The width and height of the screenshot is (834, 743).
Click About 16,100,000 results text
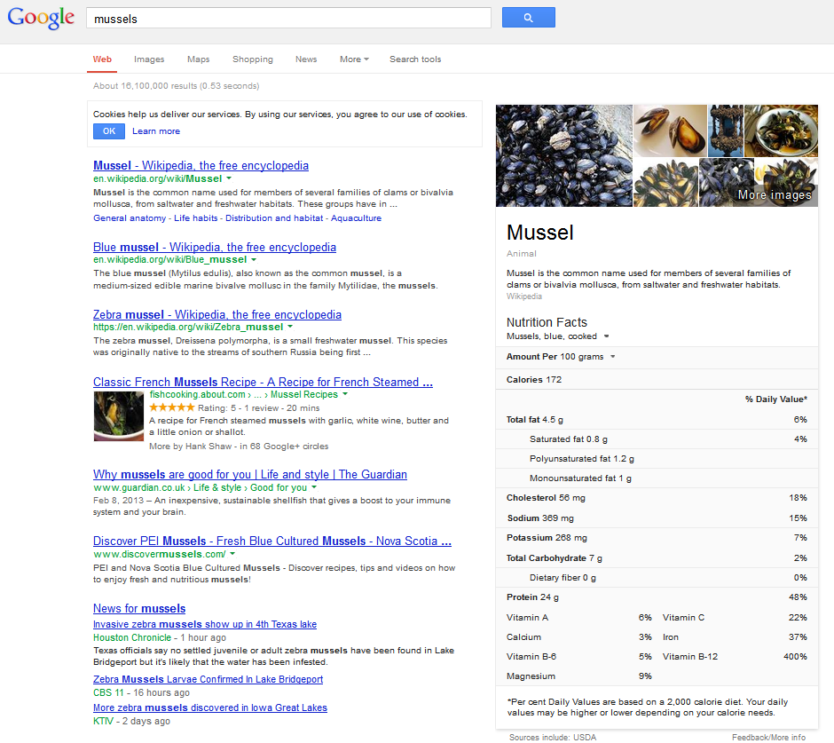[x=176, y=86]
